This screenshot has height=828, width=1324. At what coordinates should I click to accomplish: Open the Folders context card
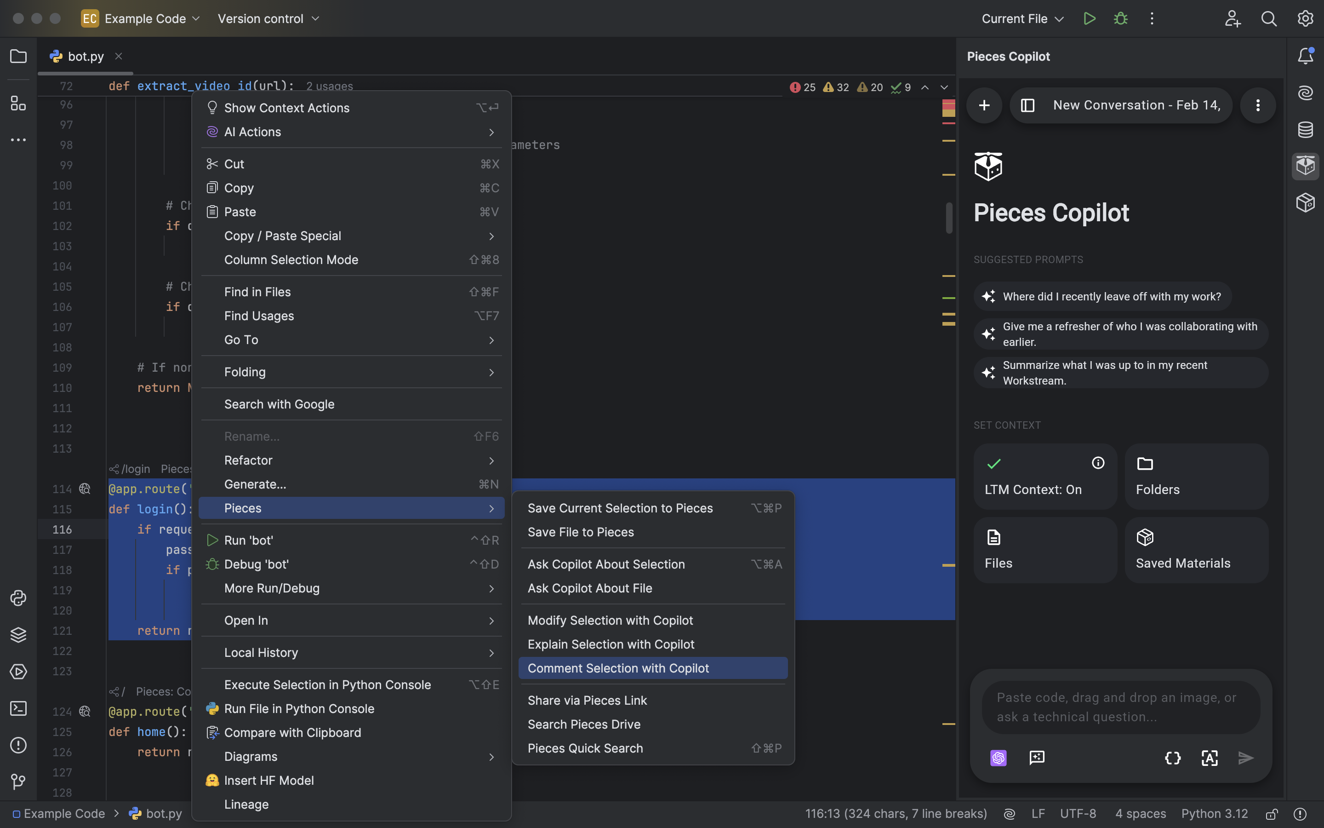click(x=1197, y=477)
